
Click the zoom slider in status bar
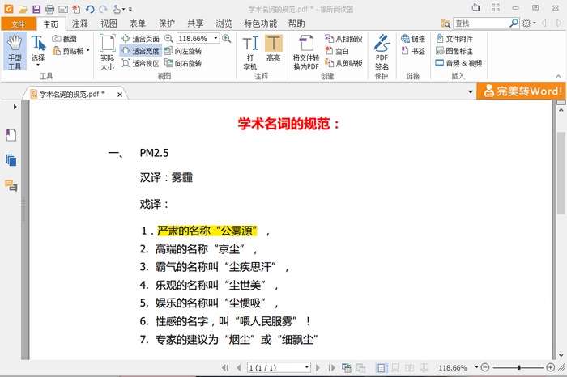(x=518, y=367)
